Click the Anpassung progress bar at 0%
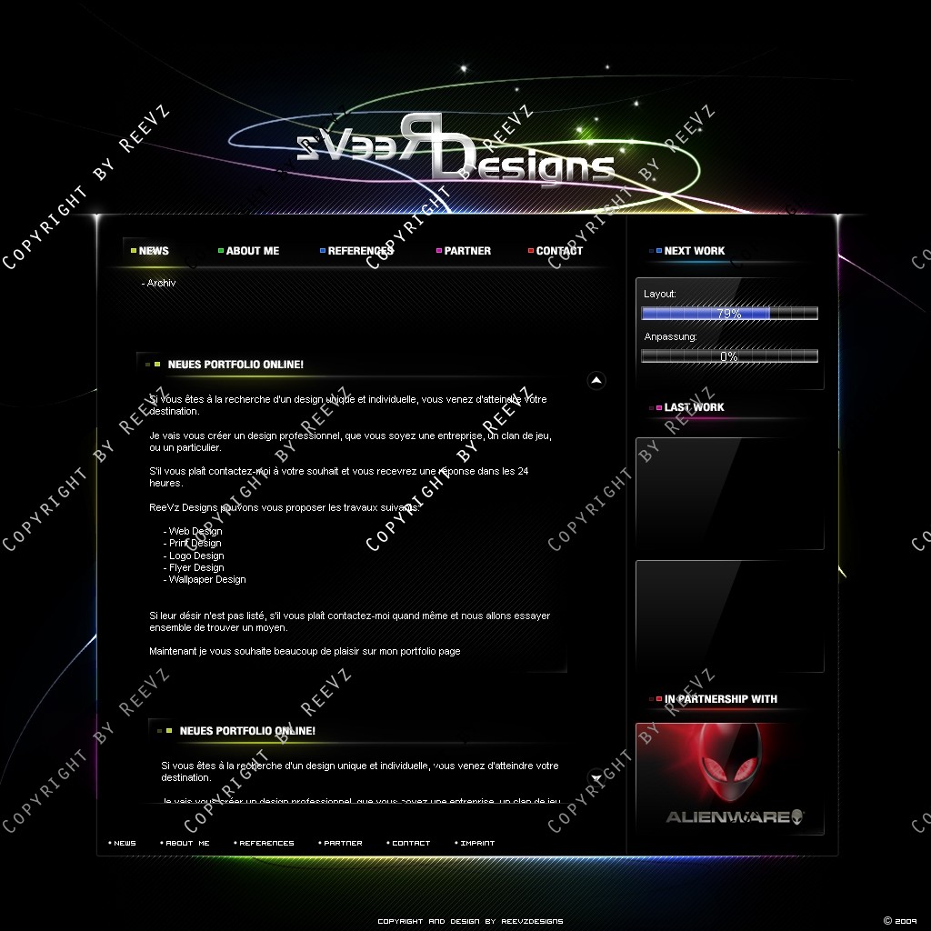 click(729, 356)
